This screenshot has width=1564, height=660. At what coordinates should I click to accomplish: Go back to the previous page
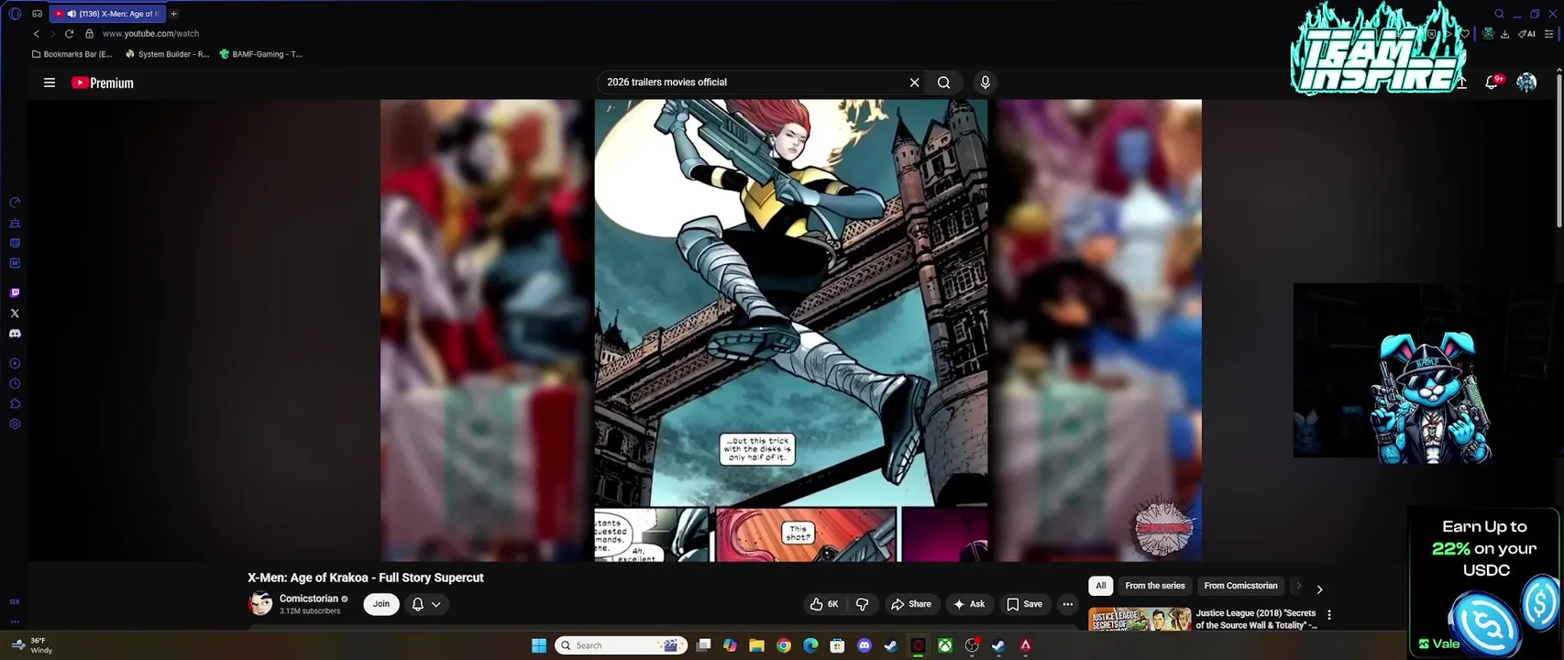pos(37,34)
